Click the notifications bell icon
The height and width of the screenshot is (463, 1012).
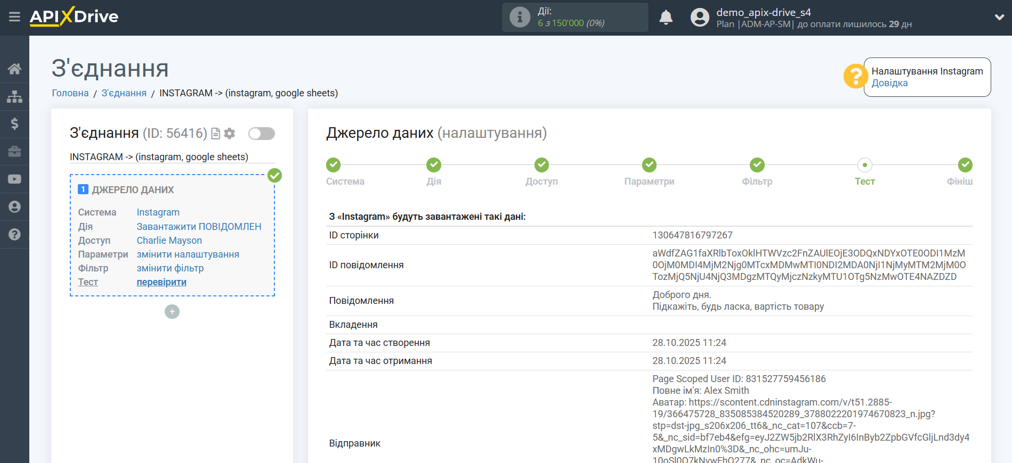click(666, 18)
